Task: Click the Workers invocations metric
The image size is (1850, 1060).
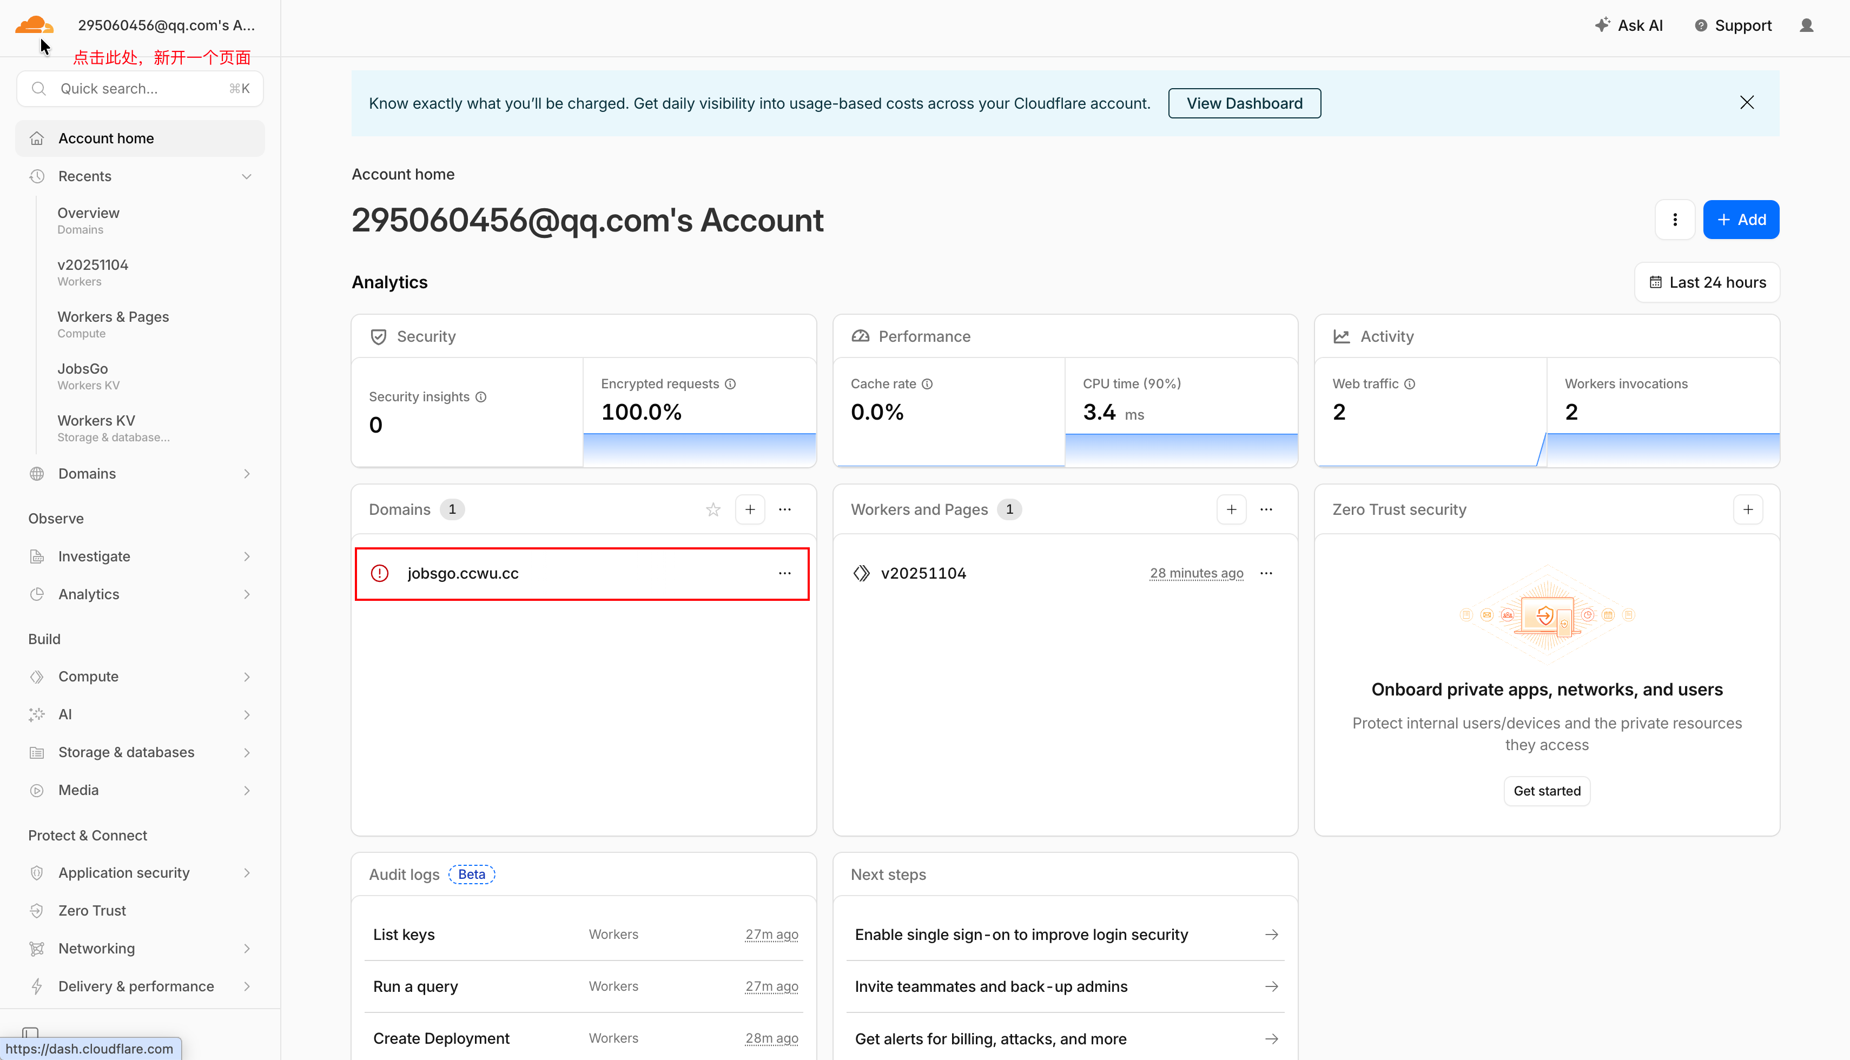Action: [1663, 412]
